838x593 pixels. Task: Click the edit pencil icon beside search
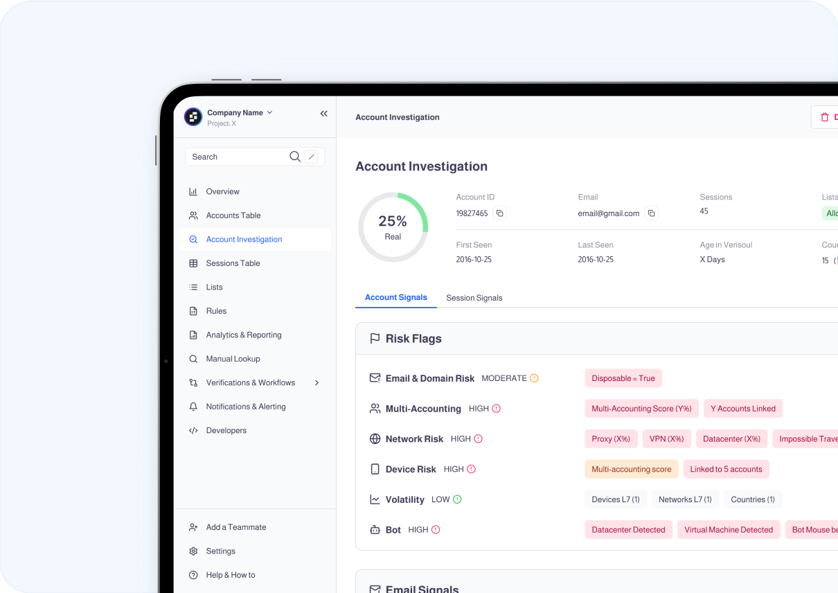(x=312, y=157)
